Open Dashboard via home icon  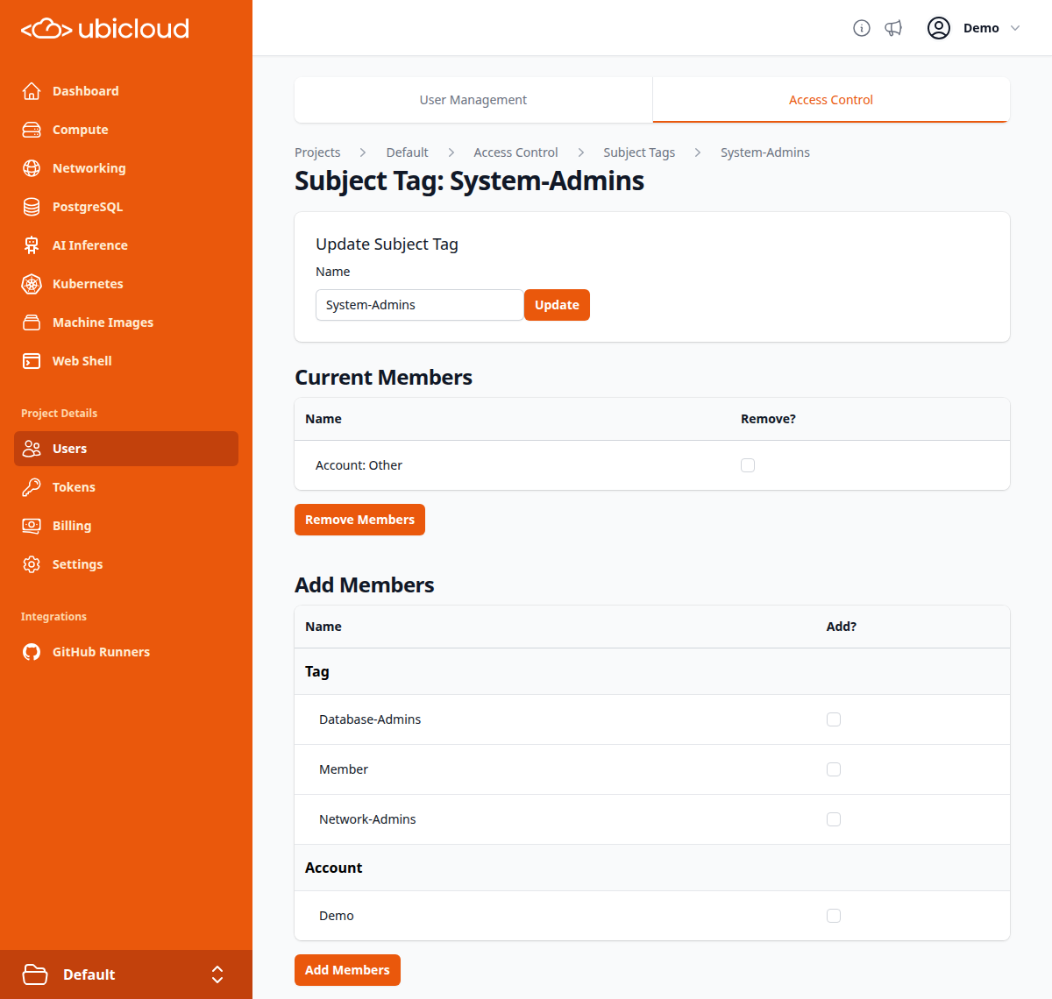pyautogui.click(x=32, y=91)
